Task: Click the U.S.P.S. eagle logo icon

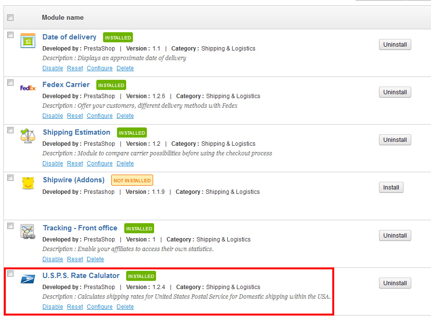Action: tap(28, 279)
